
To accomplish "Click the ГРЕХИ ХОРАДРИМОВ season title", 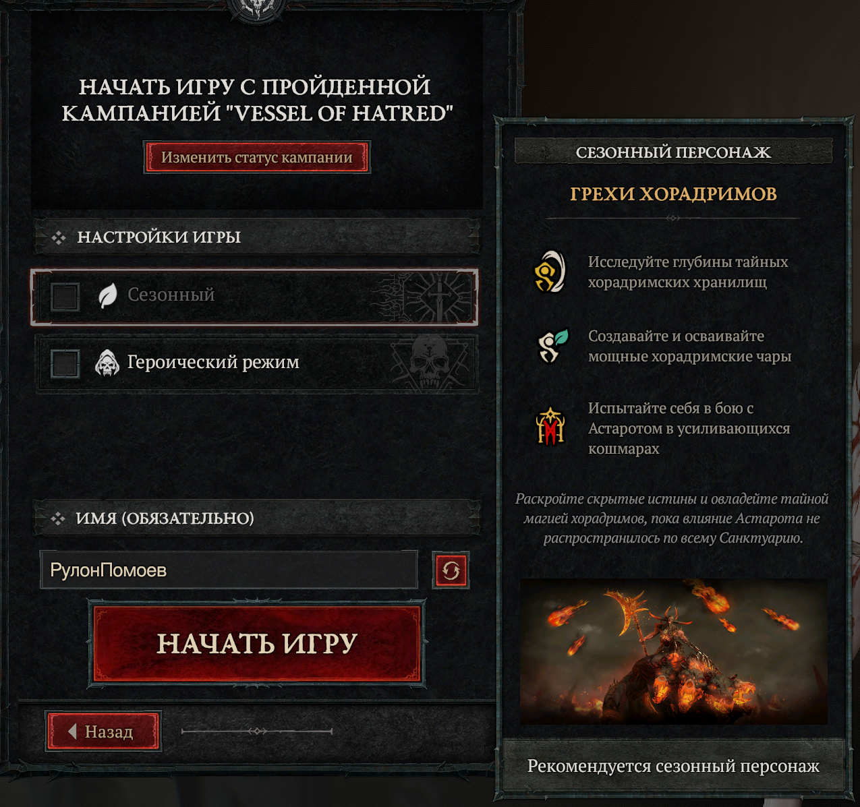I will (673, 194).
